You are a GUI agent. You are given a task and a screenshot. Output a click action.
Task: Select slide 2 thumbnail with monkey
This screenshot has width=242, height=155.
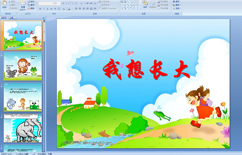tap(23, 66)
